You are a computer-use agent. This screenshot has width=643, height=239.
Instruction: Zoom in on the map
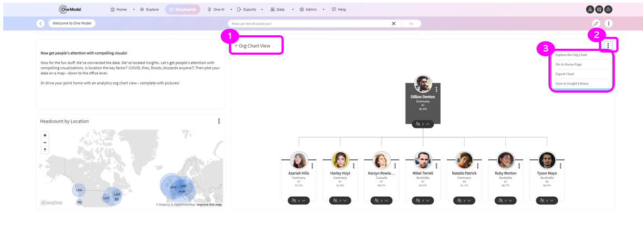pos(45,135)
